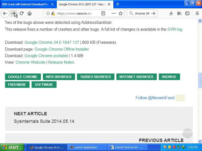This screenshot has width=202, height=151.
Task: Select the Google Chrome 34.0.1847.137 Neowin tab
Action: [82, 4]
